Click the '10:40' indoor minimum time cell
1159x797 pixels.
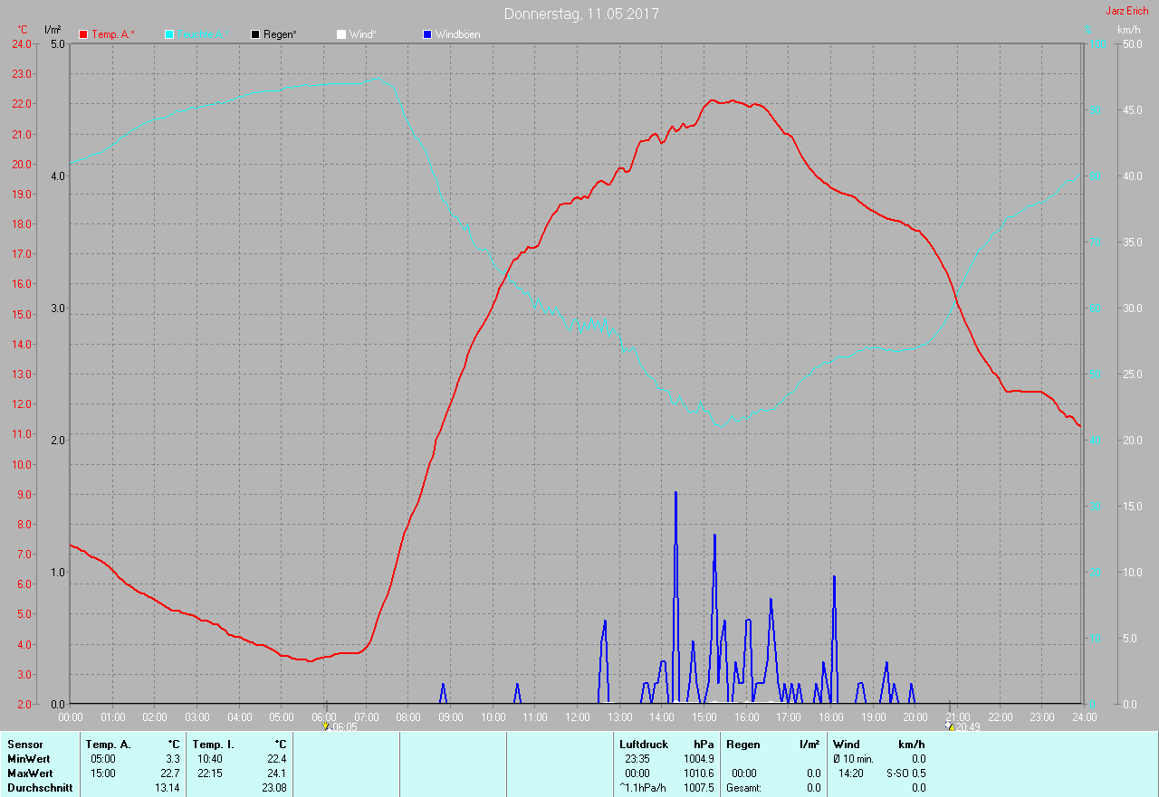click(x=210, y=759)
